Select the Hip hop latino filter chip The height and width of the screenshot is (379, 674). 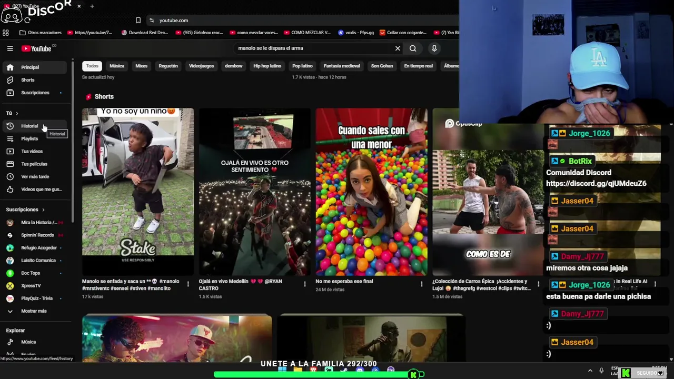[x=267, y=66]
